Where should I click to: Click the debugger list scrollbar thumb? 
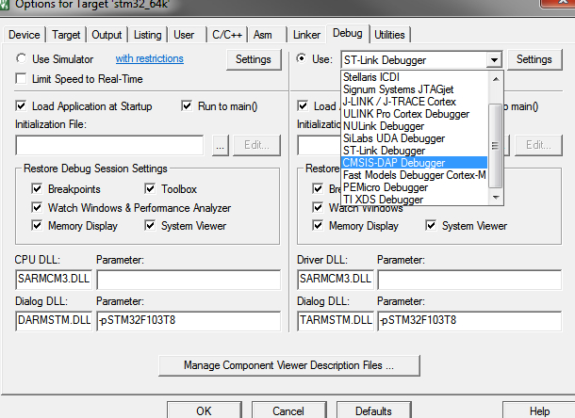click(496, 145)
